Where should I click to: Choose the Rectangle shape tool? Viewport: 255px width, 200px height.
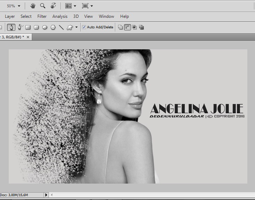click(28, 27)
